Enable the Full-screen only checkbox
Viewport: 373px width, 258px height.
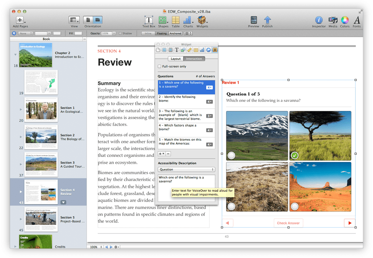pyautogui.click(x=160, y=67)
